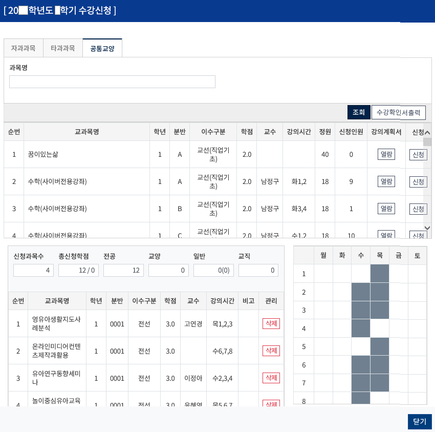Open the 타과과목 tab

[x=62, y=48]
